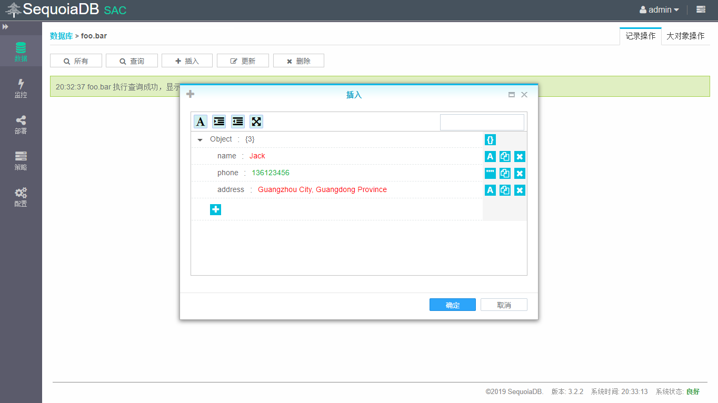Screen dimensions: 718x403
Task: Click the expand-all arrows toolbar icon
Action: pyautogui.click(x=256, y=122)
